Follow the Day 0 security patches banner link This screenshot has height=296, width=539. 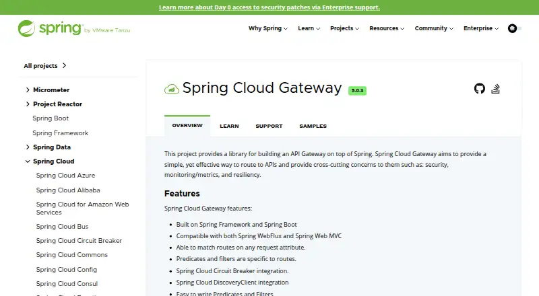269,7
